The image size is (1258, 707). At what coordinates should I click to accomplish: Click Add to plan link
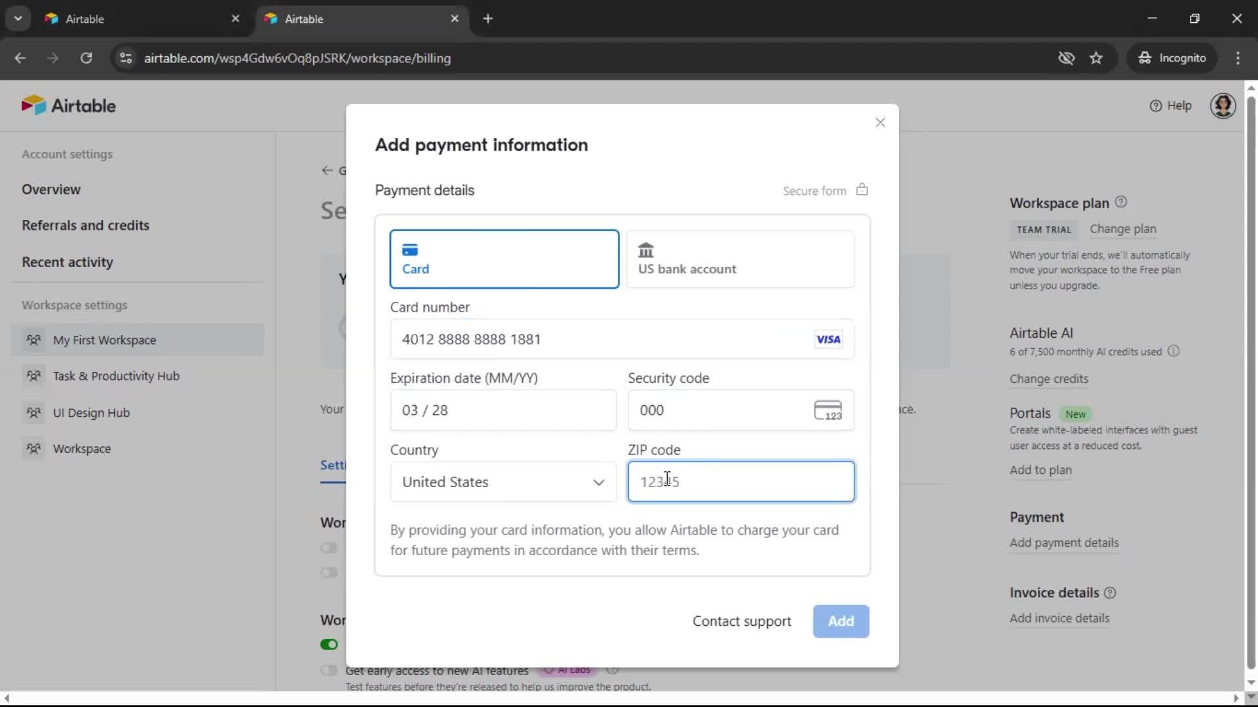tap(1040, 470)
